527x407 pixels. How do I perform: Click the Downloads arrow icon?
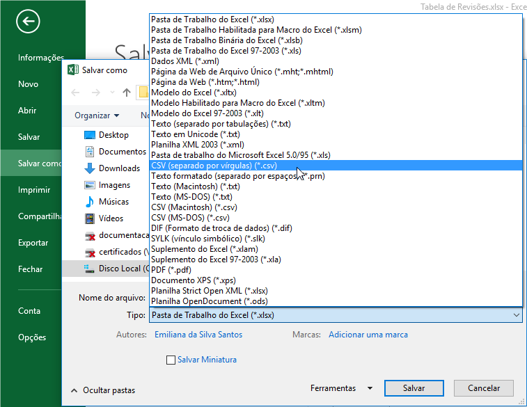pos(89,168)
